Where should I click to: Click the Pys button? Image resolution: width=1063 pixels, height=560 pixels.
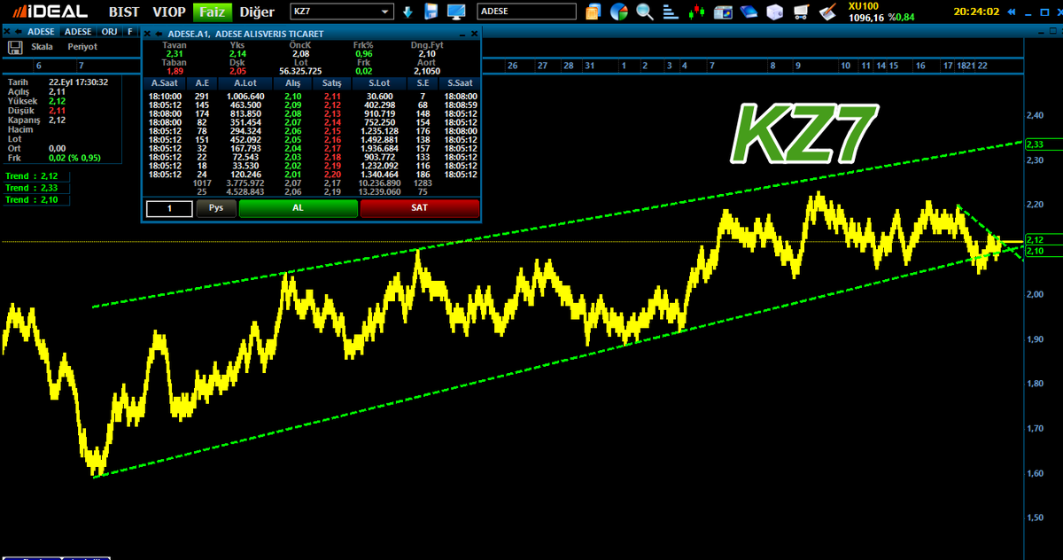(216, 208)
